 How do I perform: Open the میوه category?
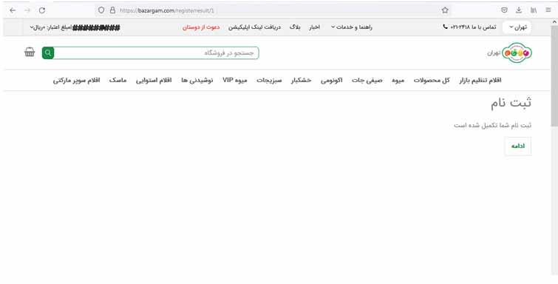398,80
